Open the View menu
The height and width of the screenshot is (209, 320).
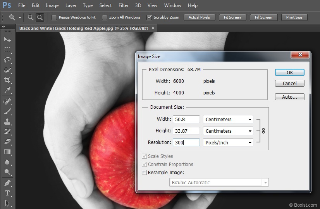click(x=153, y=5)
